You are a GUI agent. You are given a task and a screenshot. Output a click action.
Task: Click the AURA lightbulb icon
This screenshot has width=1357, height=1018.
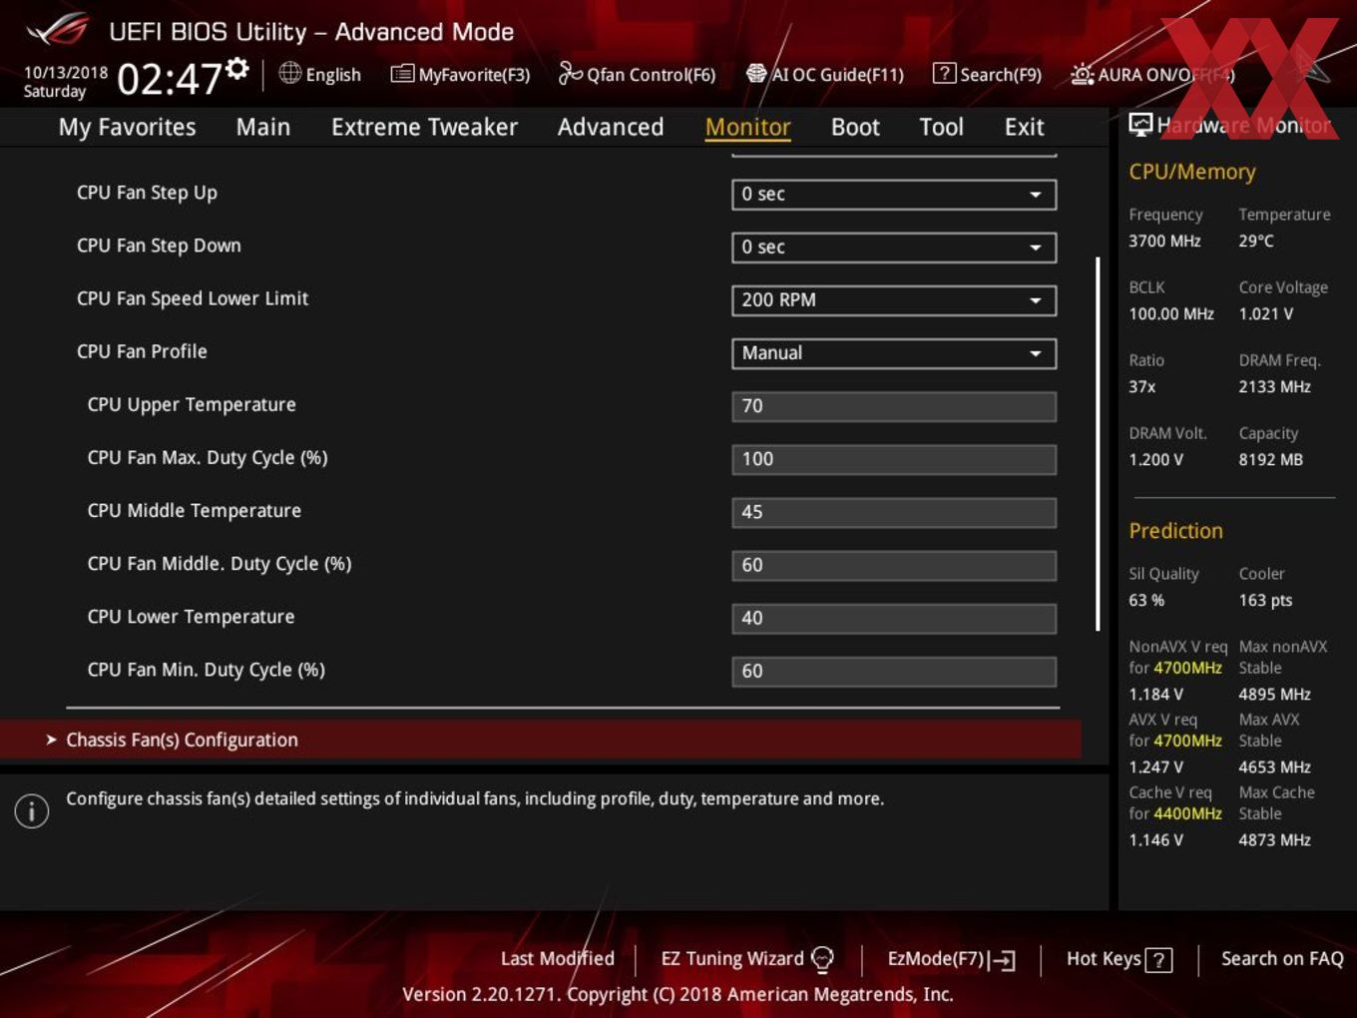point(1082,74)
